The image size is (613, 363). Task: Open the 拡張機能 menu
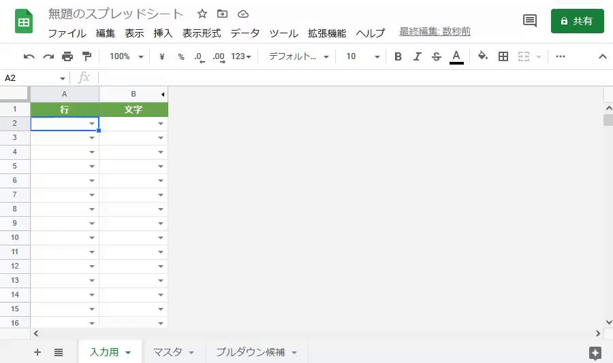tap(327, 33)
